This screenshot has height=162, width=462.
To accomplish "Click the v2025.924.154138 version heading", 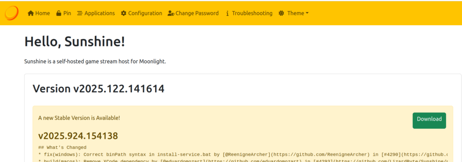I will (78, 136).
